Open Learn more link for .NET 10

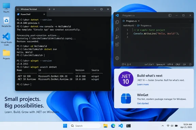143,85
